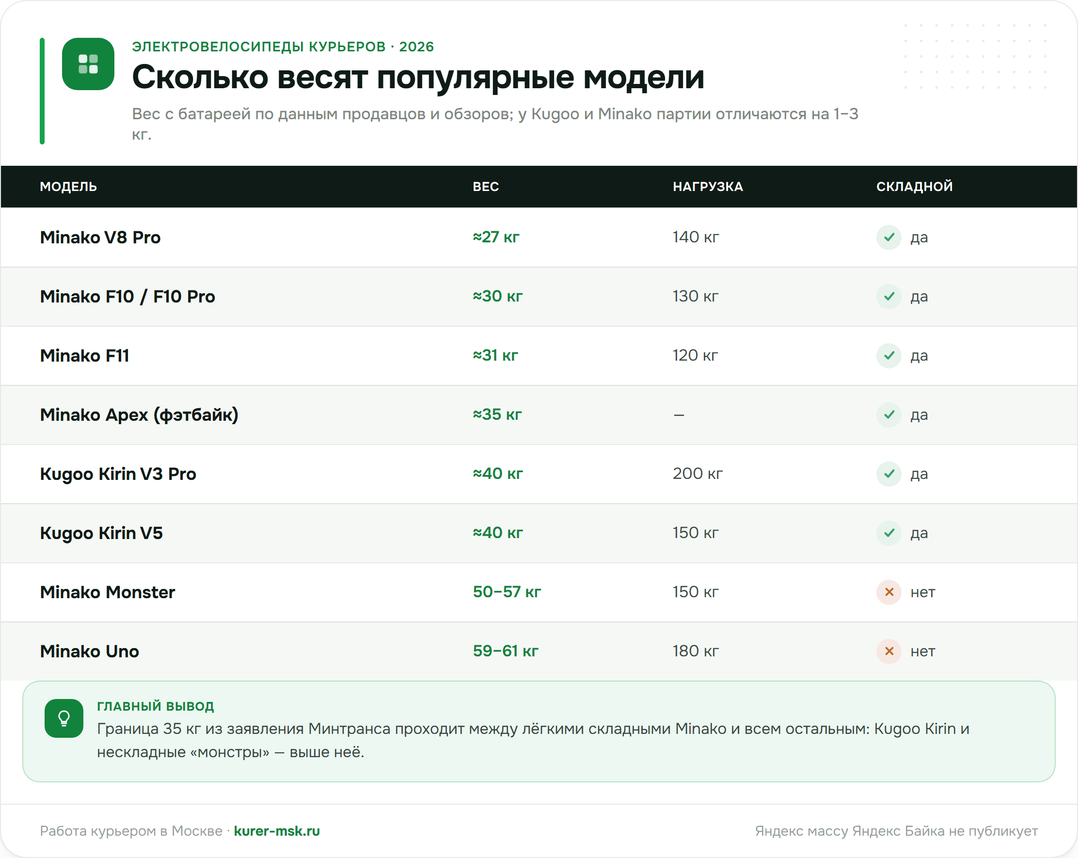1078x858 pixels.
Task: Click the ≈27 кг weight value
Action: [496, 237]
